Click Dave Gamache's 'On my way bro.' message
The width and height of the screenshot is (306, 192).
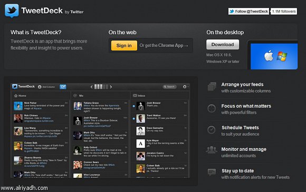[155, 131]
